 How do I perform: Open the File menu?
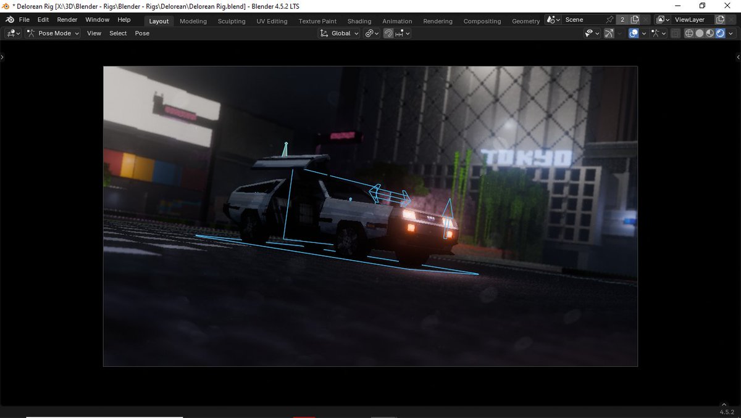click(x=24, y=20)
